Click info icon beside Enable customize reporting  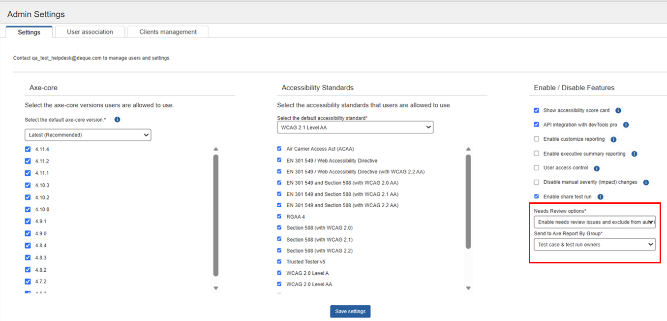point(613,139)
